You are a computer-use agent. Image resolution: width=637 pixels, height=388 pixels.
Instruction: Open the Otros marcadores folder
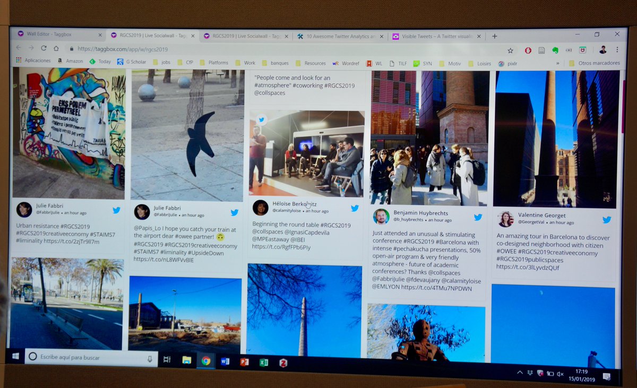[x=594, y=63]
